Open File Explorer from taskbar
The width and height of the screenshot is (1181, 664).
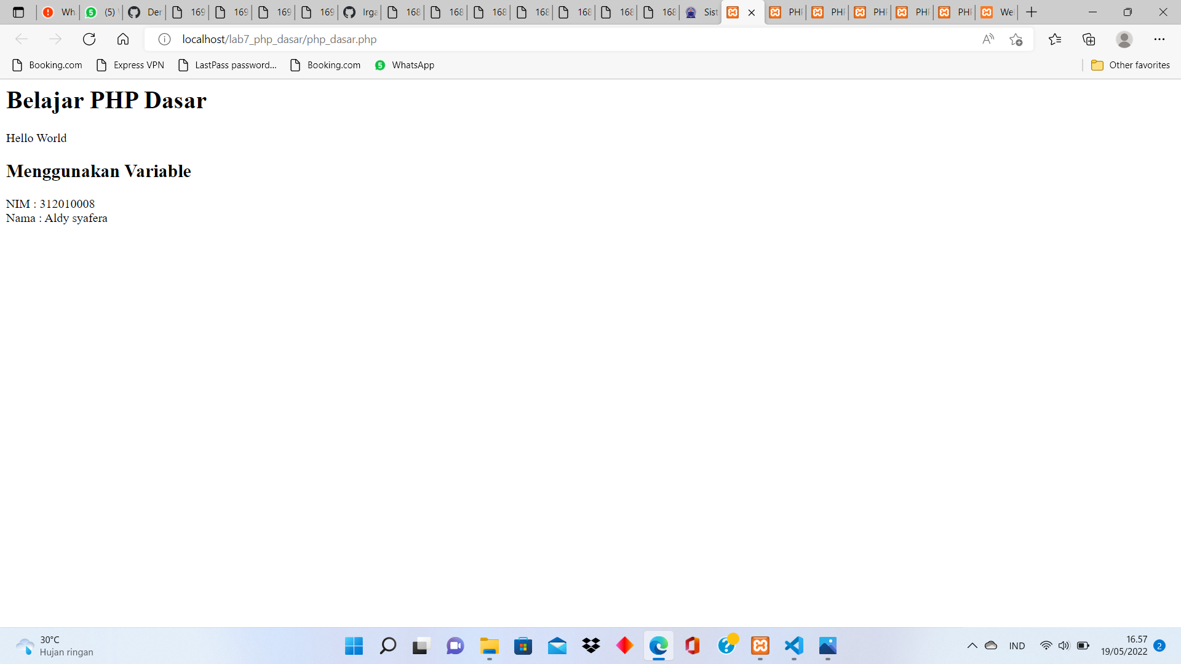[490, 646]
